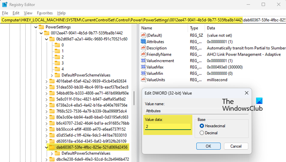Open the Favorites menu
The height and width of the screenshot is (162, 286).
pyautogui.click(x=45, y=13)
